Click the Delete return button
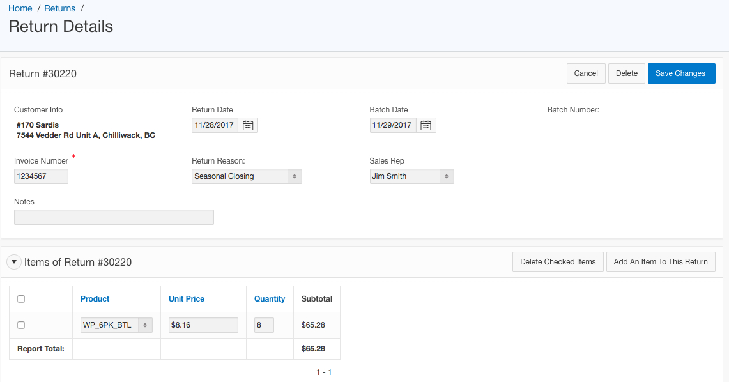 pyautogui.click(x=626, y=73)
